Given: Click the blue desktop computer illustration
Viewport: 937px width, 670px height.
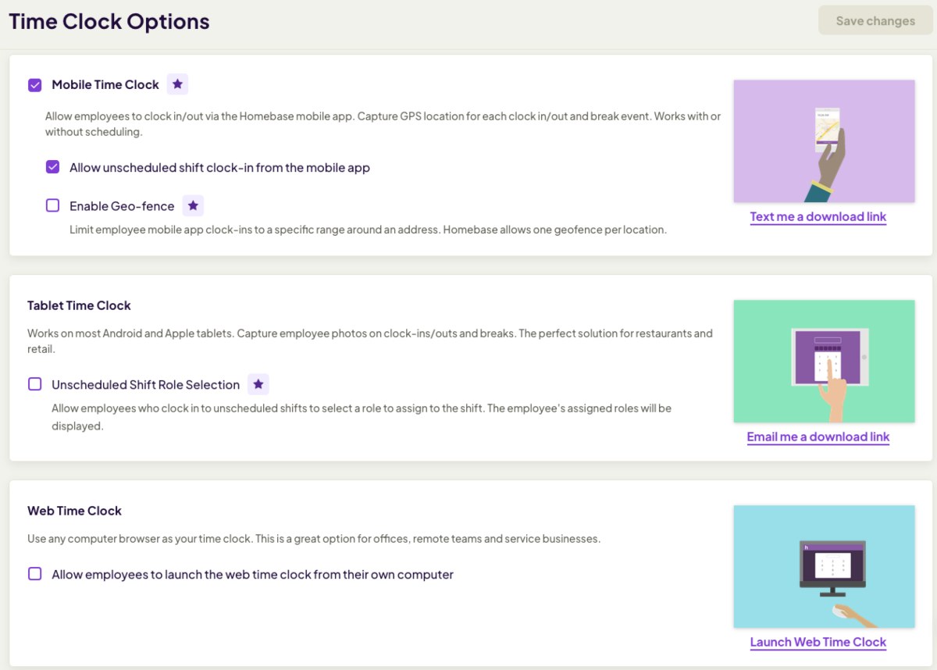Looking at the screenshot, I should tap(824, 566).
